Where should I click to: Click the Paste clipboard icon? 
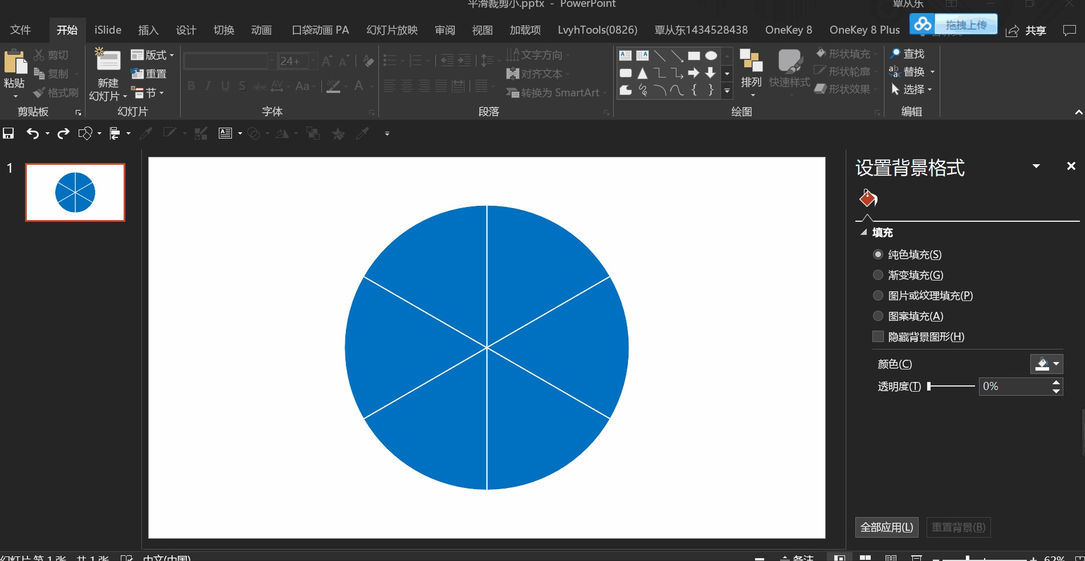point(14,63)
